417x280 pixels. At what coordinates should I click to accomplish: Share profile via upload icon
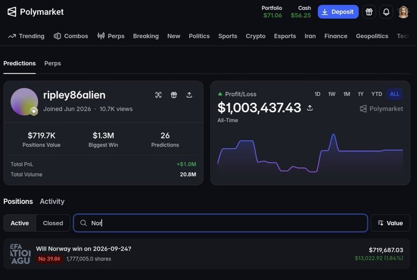coord(189,95)
